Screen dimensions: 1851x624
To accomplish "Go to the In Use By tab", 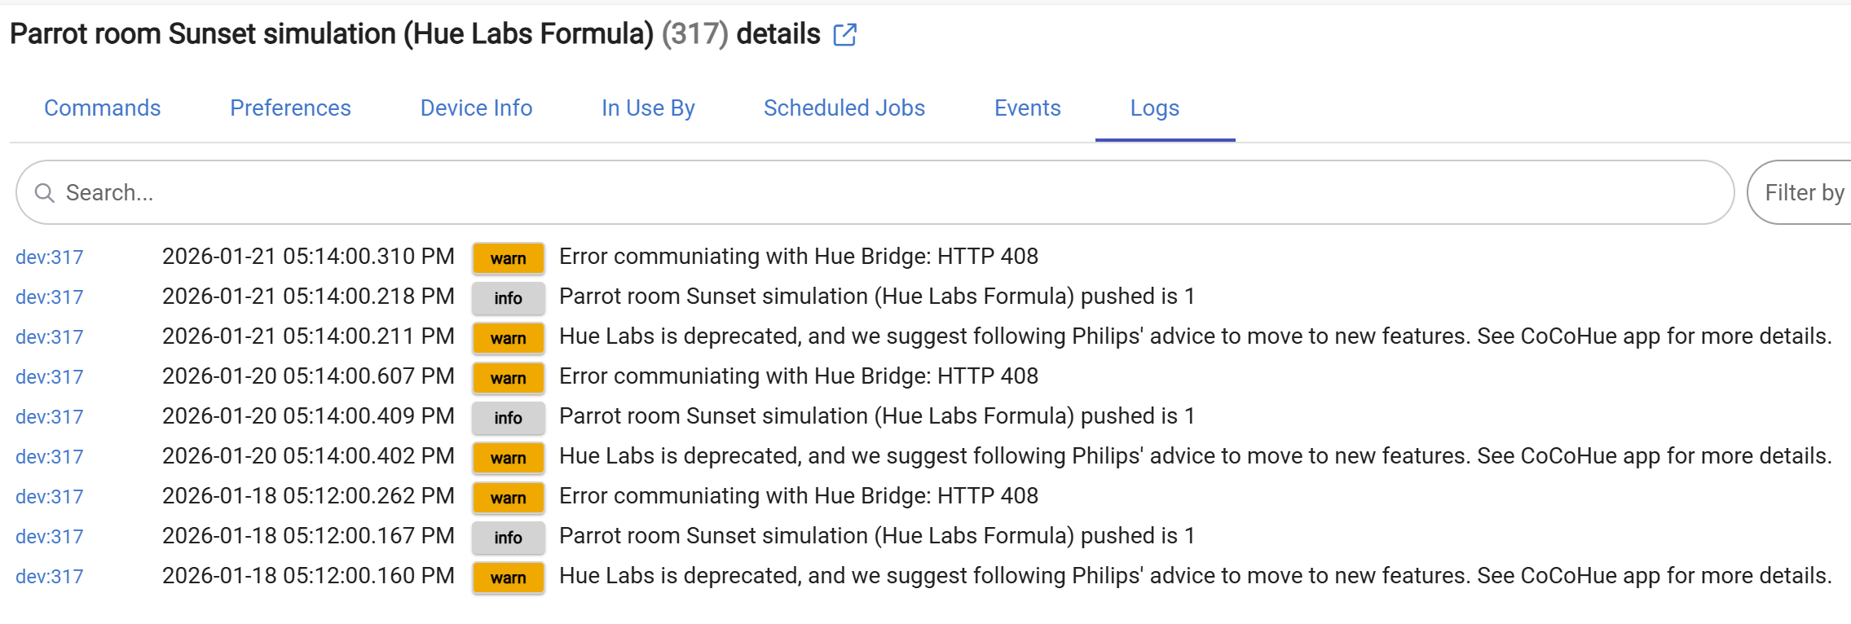I will (x=648, y=108).
